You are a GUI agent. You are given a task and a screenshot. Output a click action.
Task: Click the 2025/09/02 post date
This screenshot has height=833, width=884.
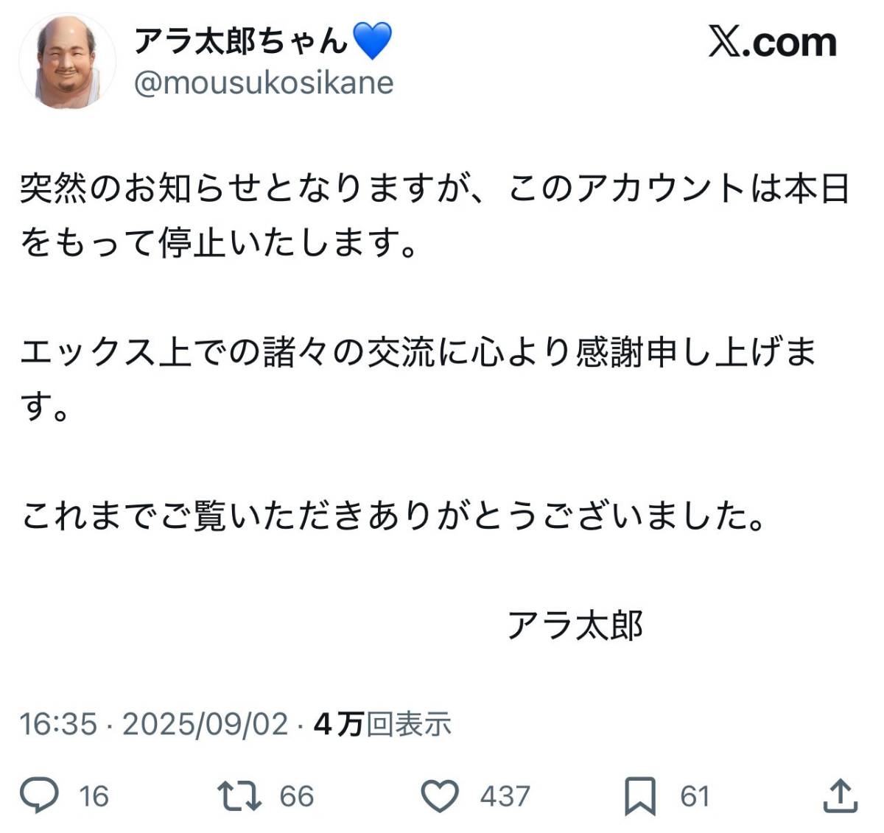[205, 724]
